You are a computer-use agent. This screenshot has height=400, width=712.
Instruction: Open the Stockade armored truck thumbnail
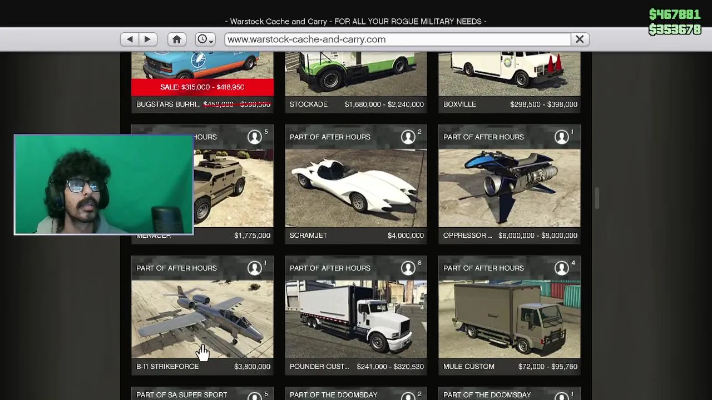click(356, 74)
